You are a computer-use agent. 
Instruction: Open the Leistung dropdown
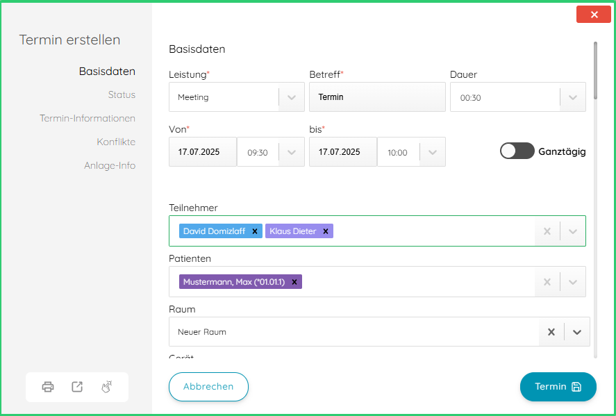tap(292, 97)
